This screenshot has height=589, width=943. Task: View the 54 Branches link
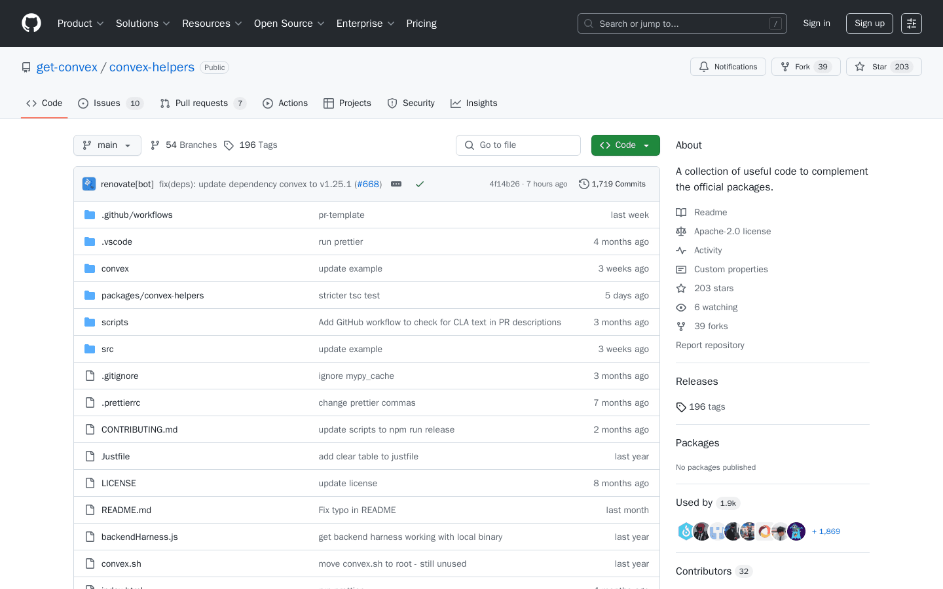(183, 145)
